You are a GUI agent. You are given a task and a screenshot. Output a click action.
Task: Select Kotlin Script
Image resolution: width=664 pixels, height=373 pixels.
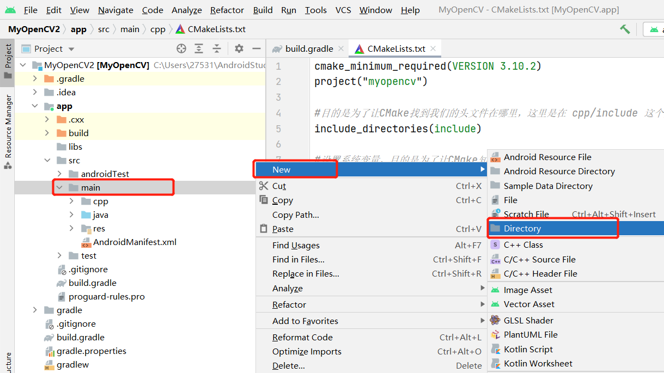(576, 349)
